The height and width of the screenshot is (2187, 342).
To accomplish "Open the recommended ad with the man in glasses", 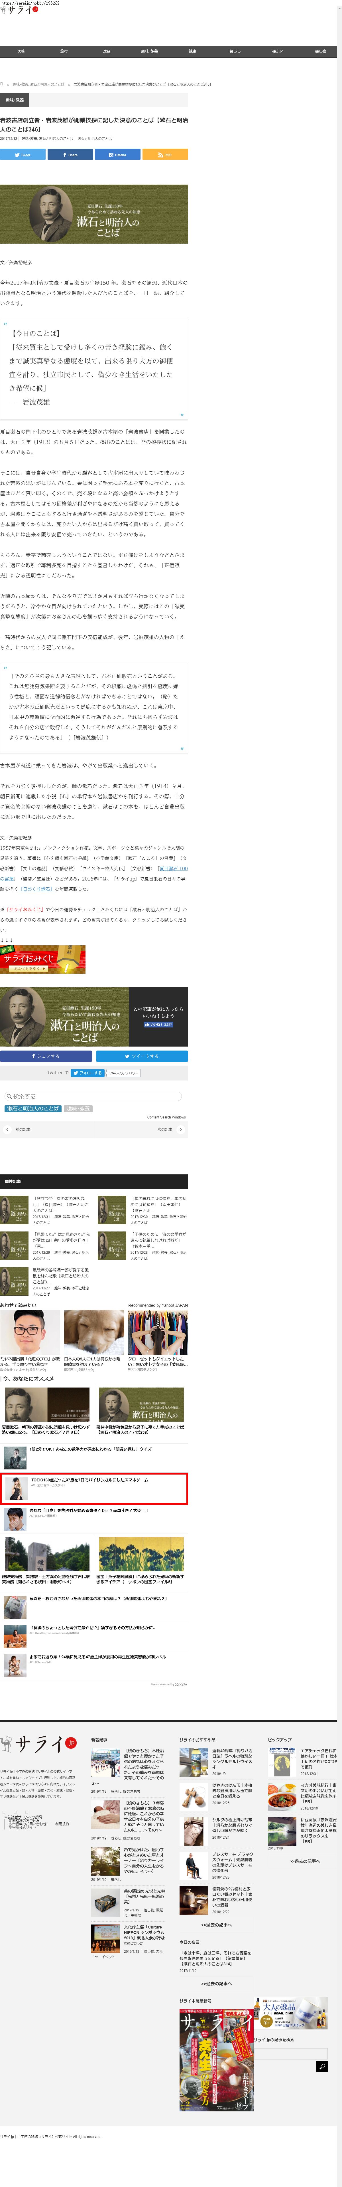I will point(30,1332).
